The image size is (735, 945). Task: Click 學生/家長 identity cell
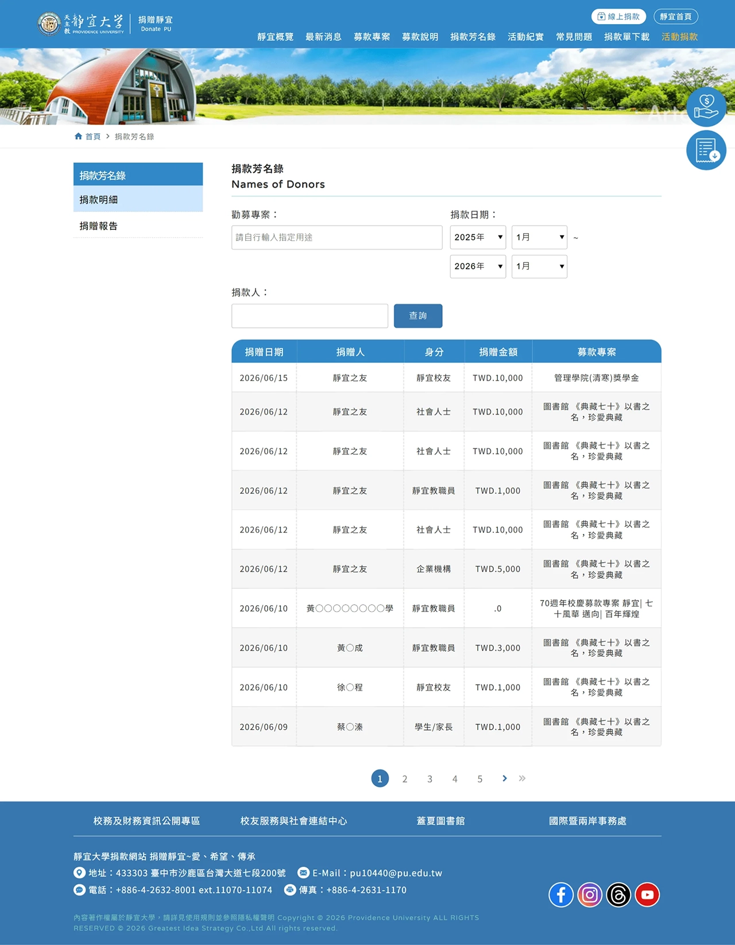[x=434, y=727]
